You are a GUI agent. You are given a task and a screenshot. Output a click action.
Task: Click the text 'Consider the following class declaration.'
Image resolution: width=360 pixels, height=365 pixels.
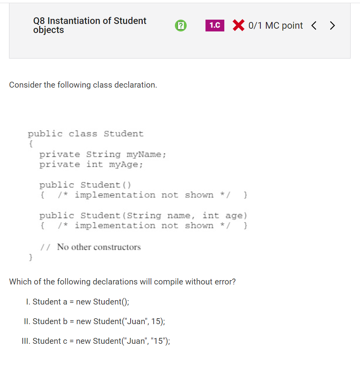(x=83, y=85)
